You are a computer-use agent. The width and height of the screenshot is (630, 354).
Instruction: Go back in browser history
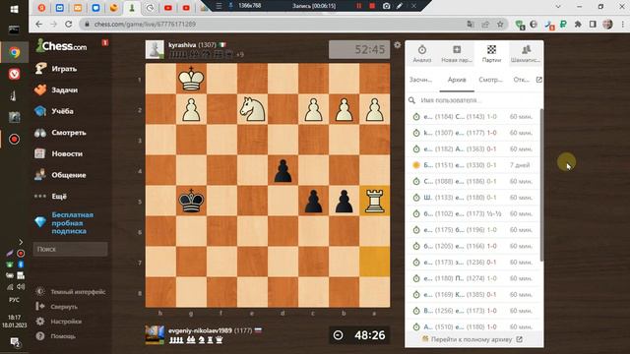click(39, 24)
